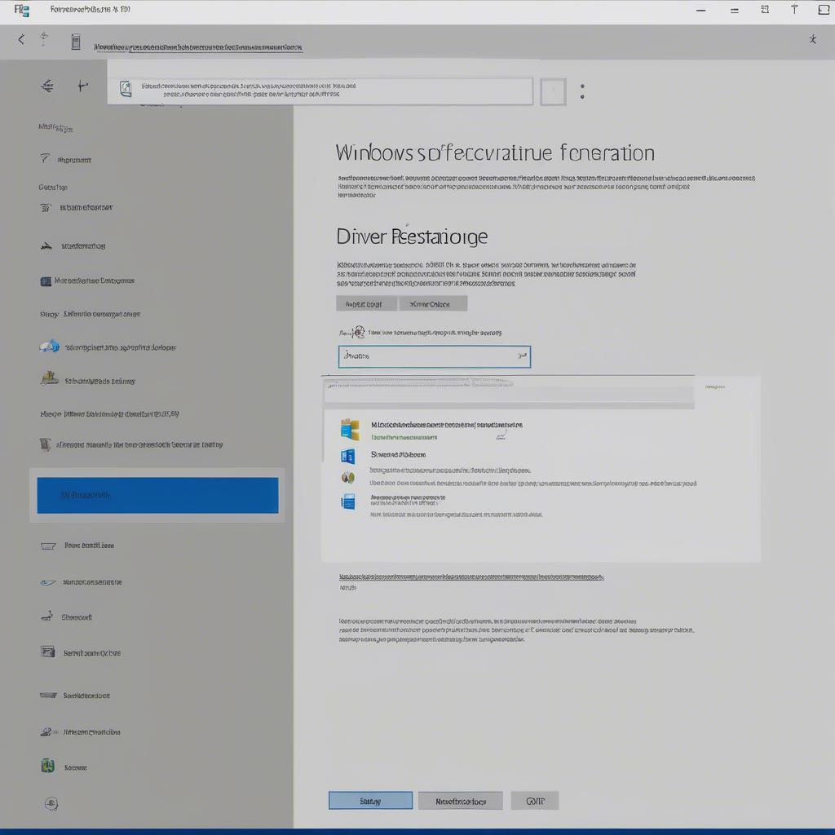
Task: Click into the search text field at the top
Action: pyautogui.click(x=320, y=91)
